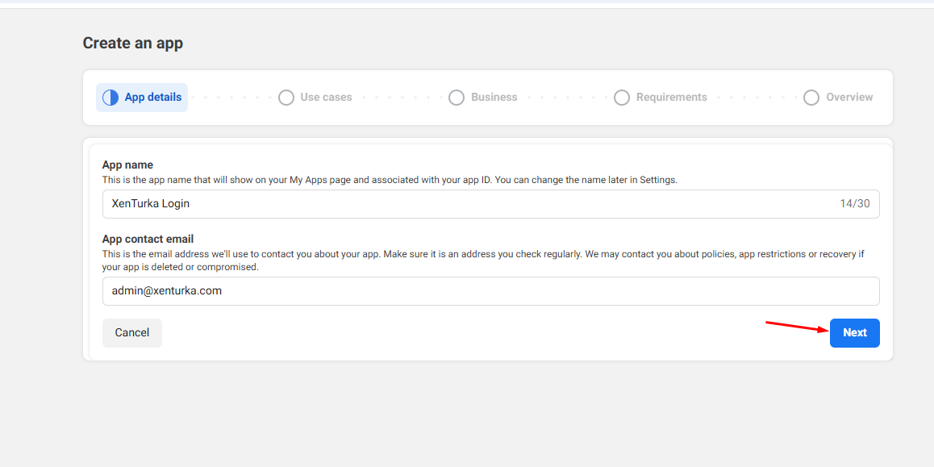Click the Create an app heading
Viewport: 934px width, 467px height.
coord(133,43)
